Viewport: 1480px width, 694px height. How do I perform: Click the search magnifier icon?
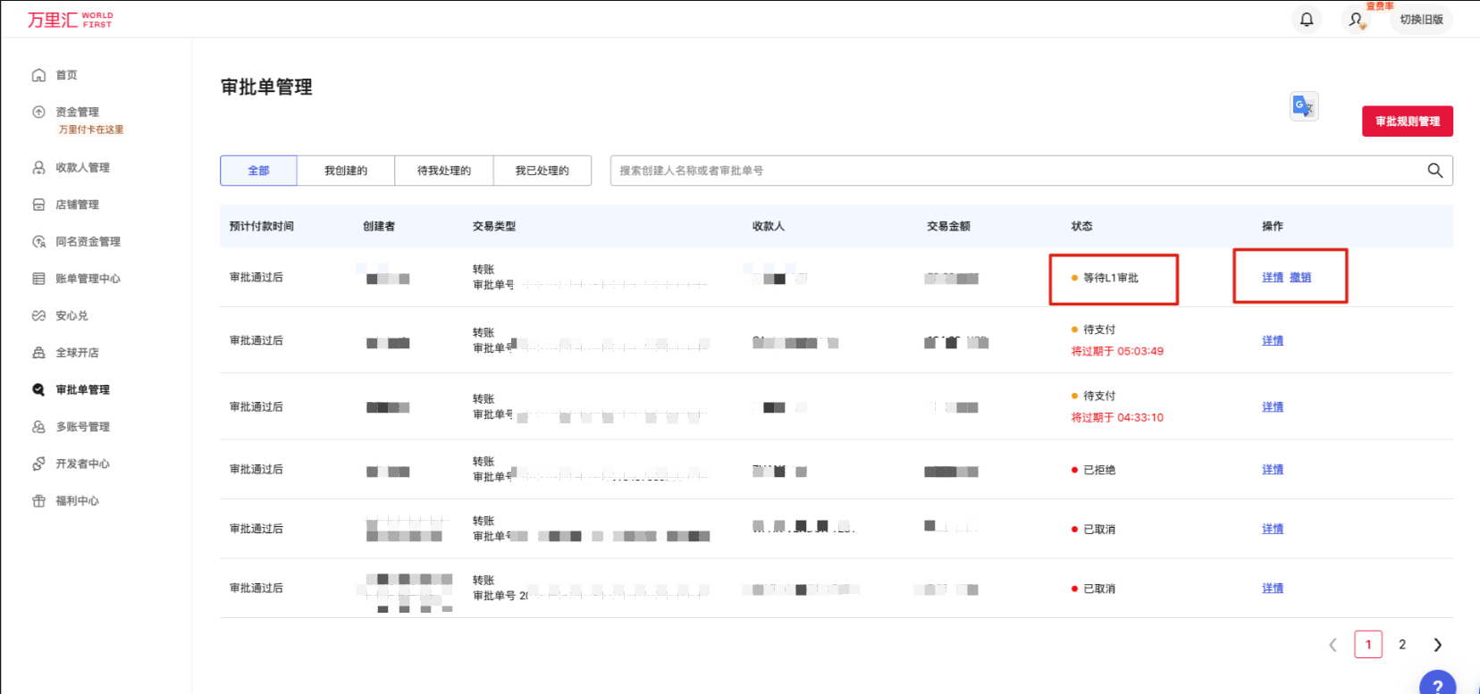[x=1434, y=171]
